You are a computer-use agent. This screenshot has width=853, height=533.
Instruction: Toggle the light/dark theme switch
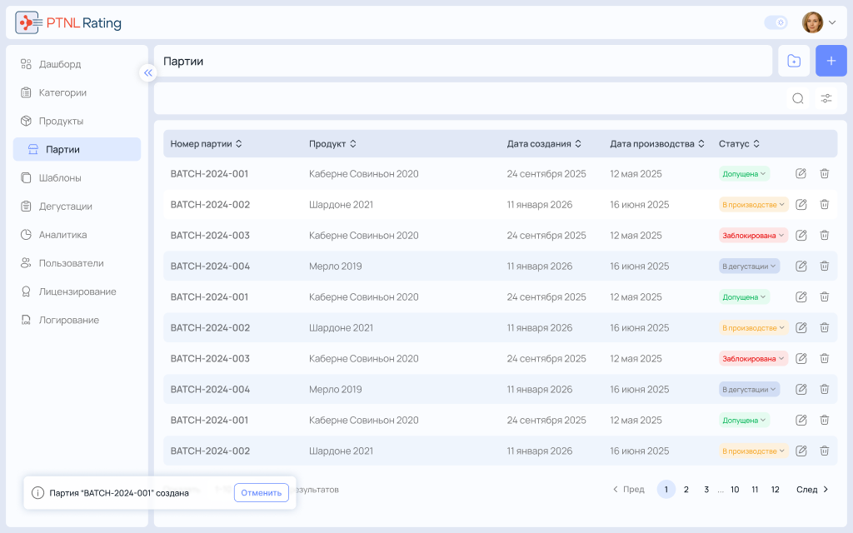[776, 22]
